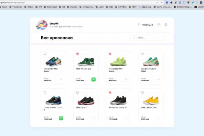The width and height of the screenshot is (204, 136).
Task: Open the user profile icon in header
Action: [x=166, y=24]
